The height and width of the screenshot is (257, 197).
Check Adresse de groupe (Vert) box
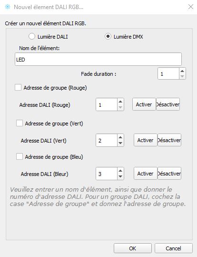[20, 123]
